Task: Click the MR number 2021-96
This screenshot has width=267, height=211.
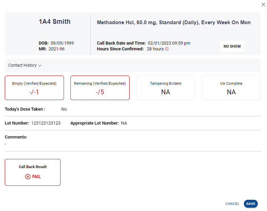Action: [x=57, y=49]
